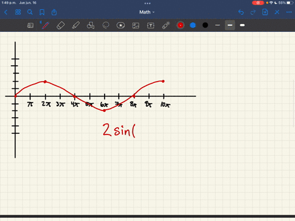
Task: Tap the handwritten 2sin( expression
Action: coord(119,130)
